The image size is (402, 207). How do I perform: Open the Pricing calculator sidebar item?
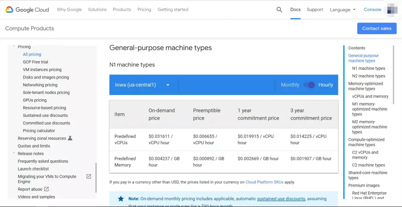point(39,131)
